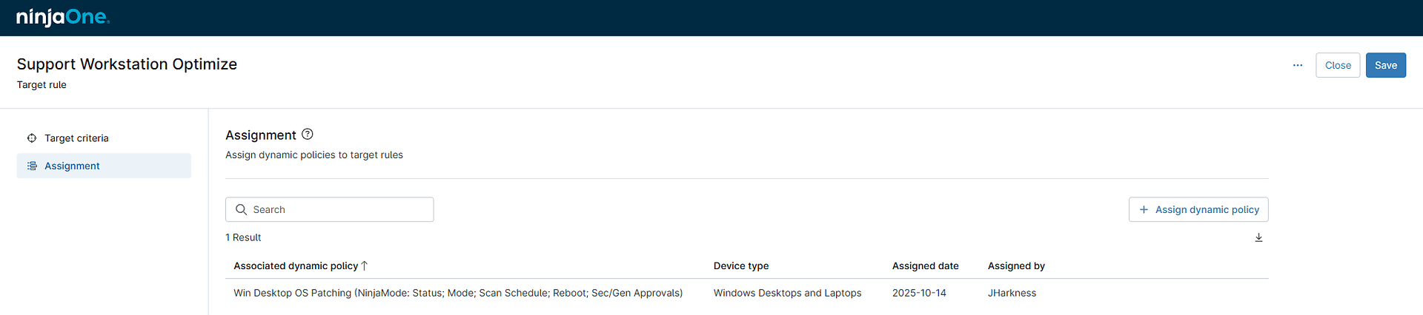The height and width of the screenshot is (315, 1423).
Task: Download the assignment results list
Action: click(1258, 237)
